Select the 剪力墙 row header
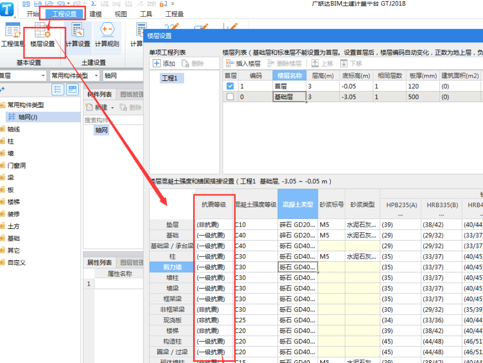 (172, 267)
